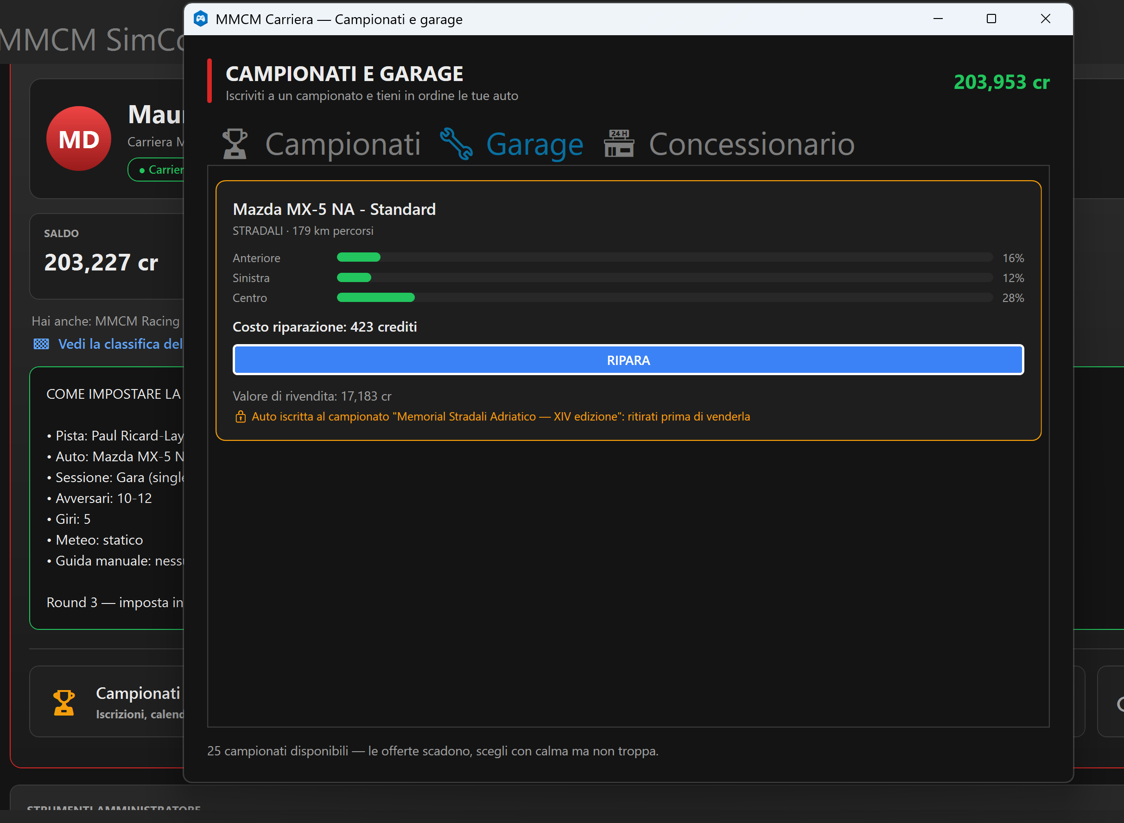Maximize the MMCM Carriera window

pos(991,19)
